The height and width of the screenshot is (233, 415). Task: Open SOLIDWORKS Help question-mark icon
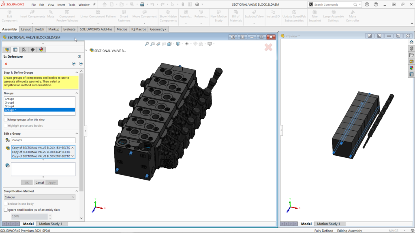pos(376,4)
